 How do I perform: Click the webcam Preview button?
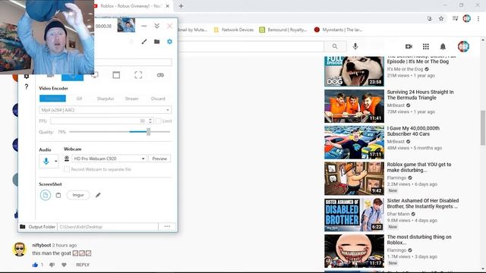[159, 158]
